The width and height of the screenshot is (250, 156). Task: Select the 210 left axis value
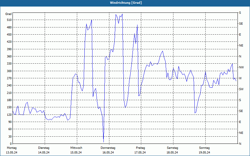click(9, 93)
